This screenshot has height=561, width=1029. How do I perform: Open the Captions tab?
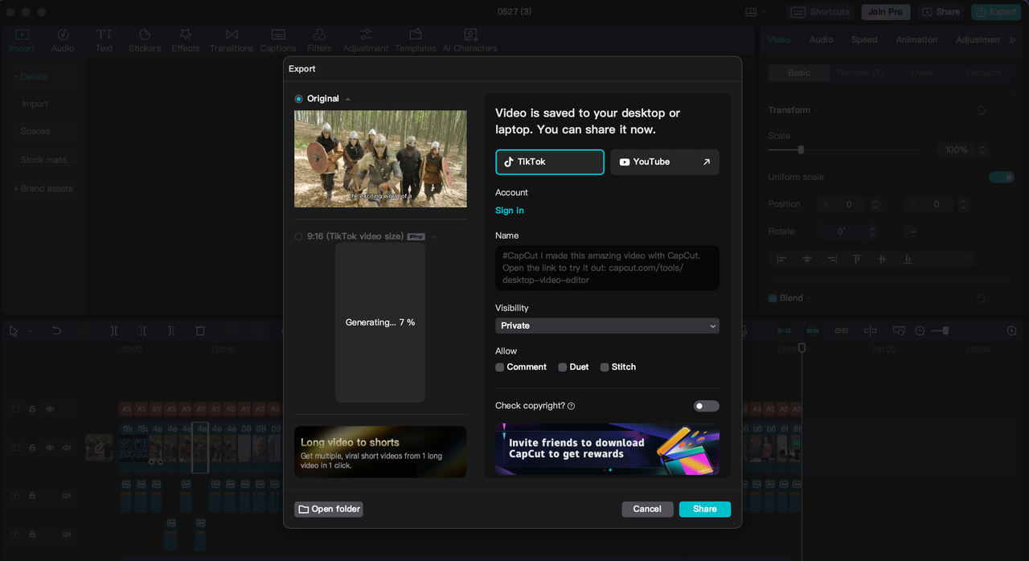[x=278, y=40]
